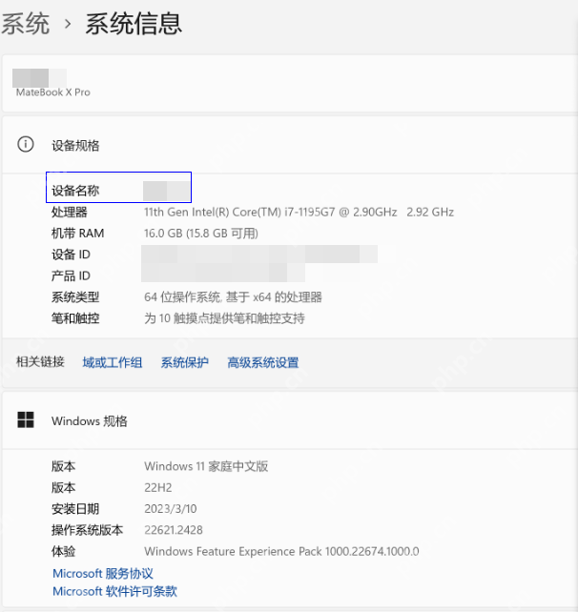Click the 设备规格 info icon
Screen dimensions: 578x612
(x=26, y=144)
